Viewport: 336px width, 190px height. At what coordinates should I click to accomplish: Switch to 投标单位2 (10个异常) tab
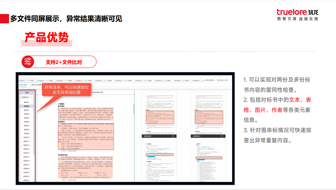[45, 81]
